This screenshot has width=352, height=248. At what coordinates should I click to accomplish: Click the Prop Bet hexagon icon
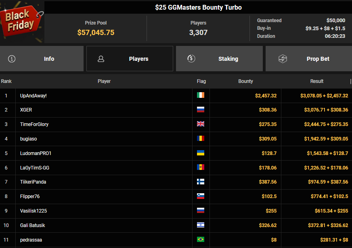pos(283,59)
